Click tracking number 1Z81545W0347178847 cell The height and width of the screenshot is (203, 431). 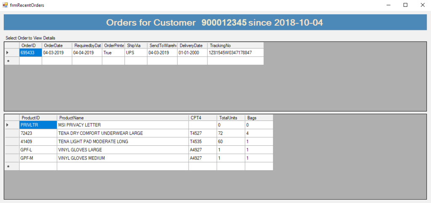tap(235, 53)
